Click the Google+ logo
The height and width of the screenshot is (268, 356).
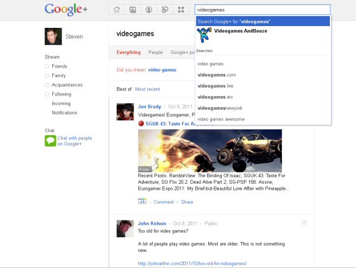pyautogui.click(x=66, y=9)
